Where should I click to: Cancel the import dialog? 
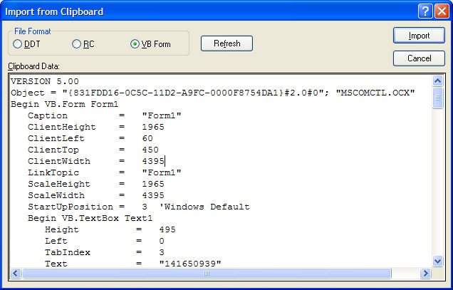coord(419,58)
